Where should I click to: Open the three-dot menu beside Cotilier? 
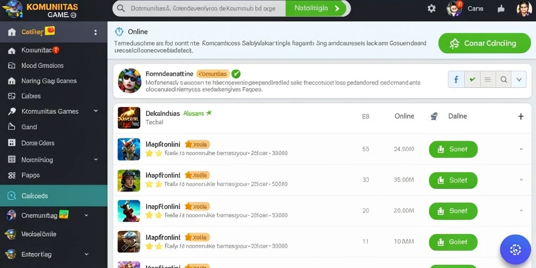(x=95, y=32)
